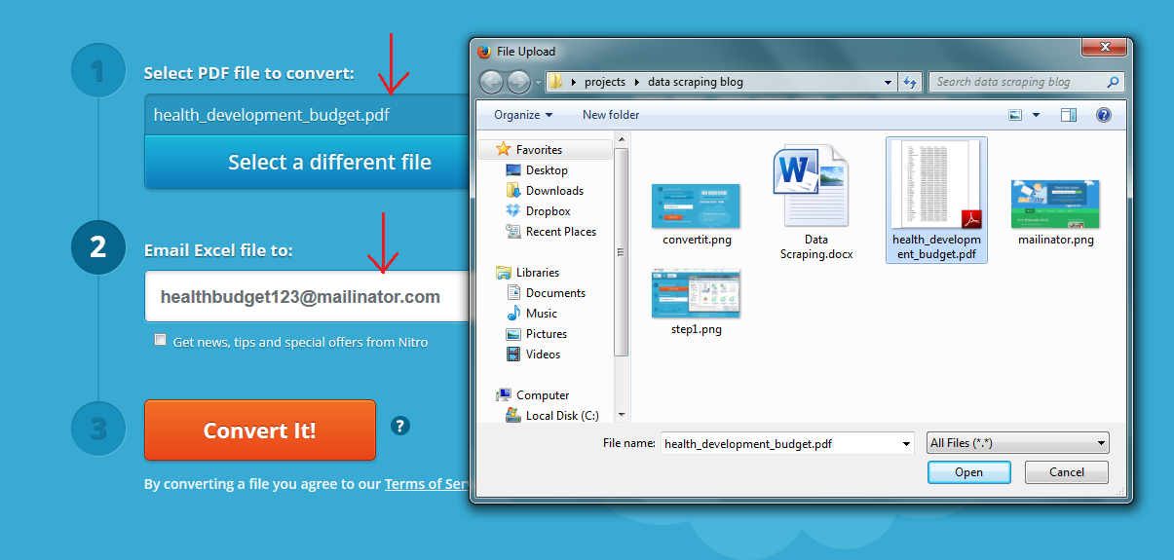Expand the arrow after the root folder icon
Screen dimensions: 1174x560
[574, 83]
